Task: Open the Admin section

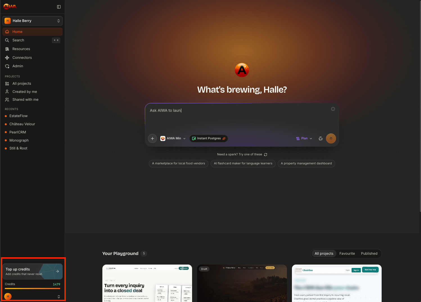Action: tap(32, 66)
